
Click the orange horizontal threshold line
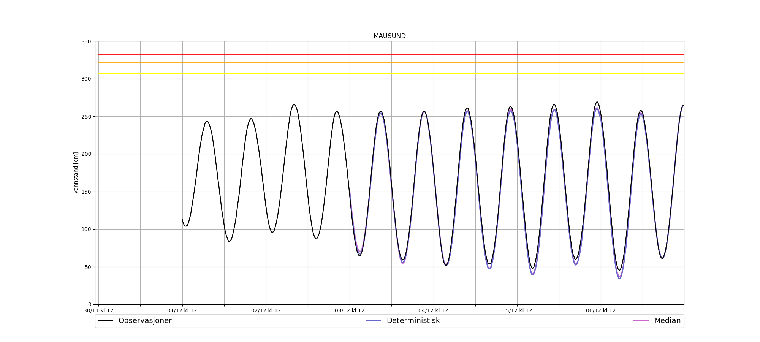pos(380,62)
